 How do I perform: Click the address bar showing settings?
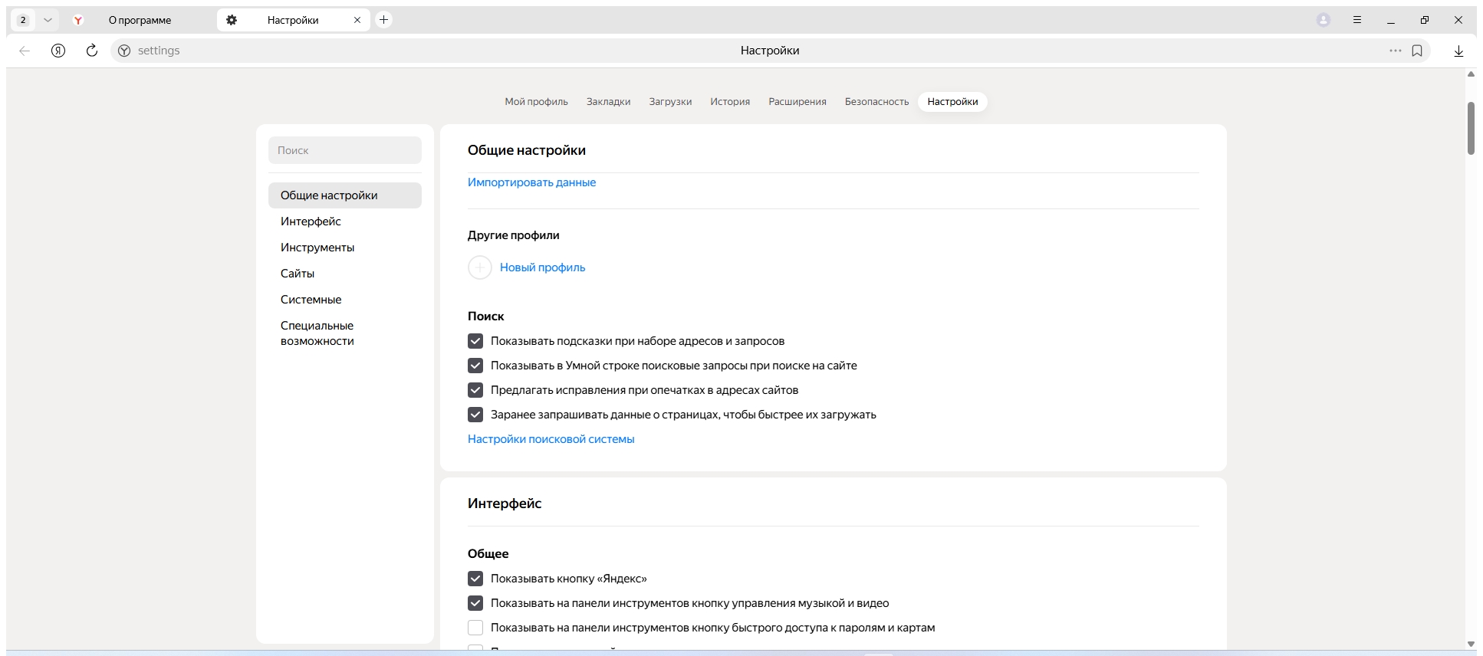click(770, 51)
